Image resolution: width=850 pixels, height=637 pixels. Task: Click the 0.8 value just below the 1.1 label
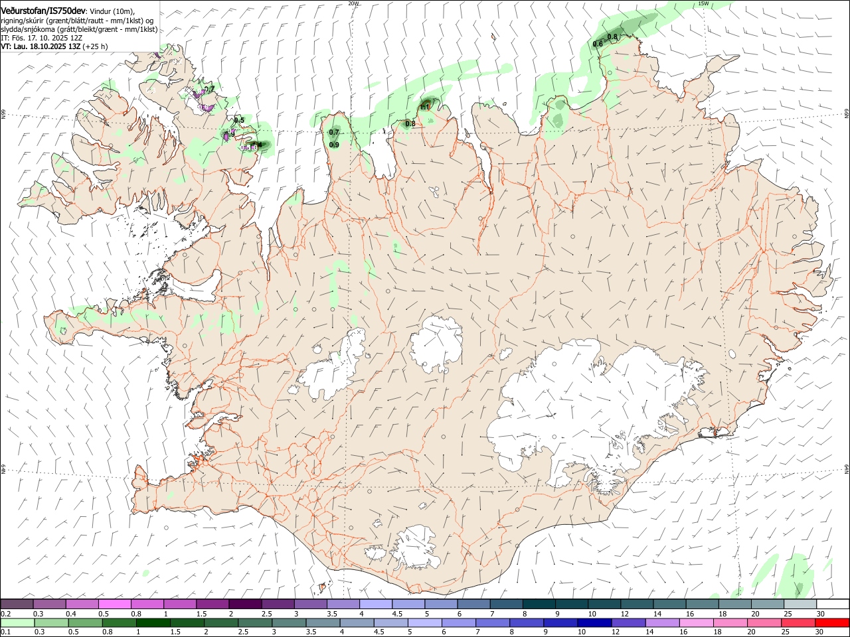(x=410, y=123)
